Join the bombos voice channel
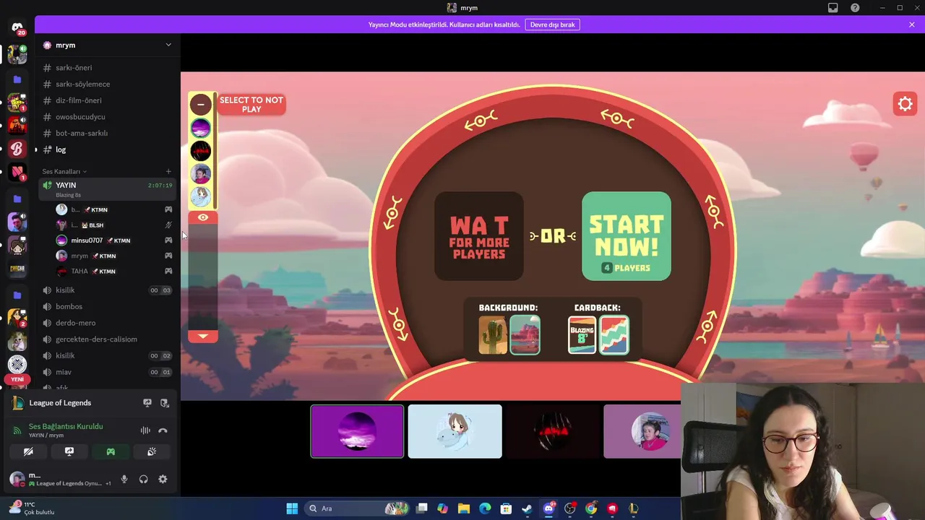Image resolution: width=925 pixels, height=520 pixels. (107, 306)
